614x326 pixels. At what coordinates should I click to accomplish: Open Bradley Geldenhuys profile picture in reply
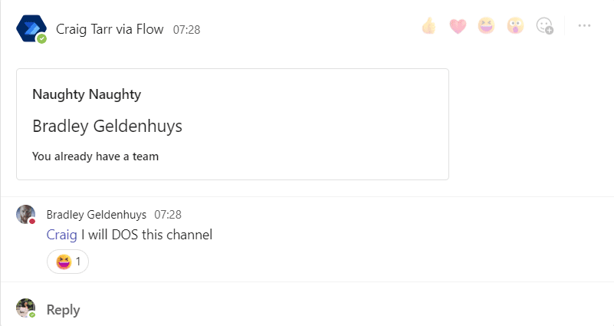[26, 214]
